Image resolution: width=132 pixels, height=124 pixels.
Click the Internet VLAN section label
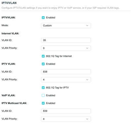(x=10, y=33)
